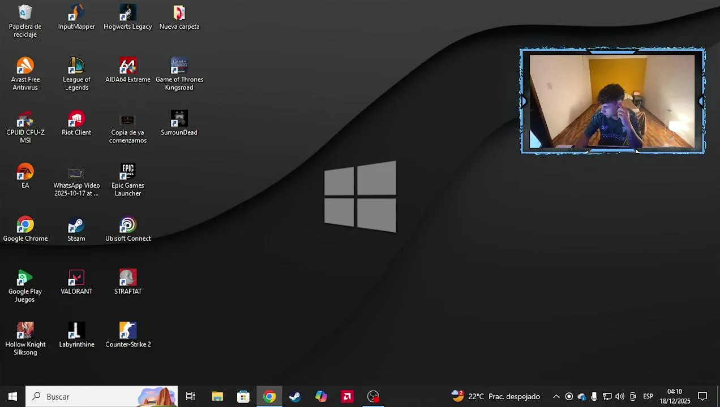Select the Riot Client shortcut
This screenshot has height=407, width=720.
click(76, 123)
